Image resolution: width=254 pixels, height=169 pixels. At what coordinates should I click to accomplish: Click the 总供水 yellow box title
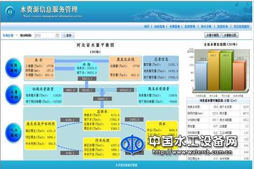click(102, 111)
